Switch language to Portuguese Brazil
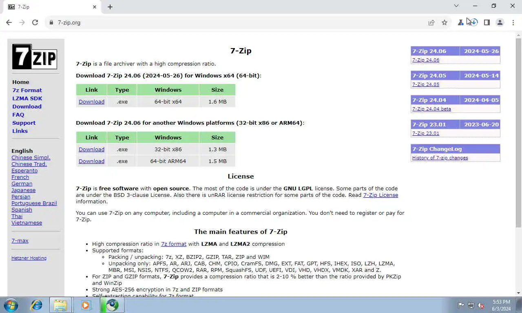Screen dimensions: 522x313 pyautogui.click(x=34, y=203)
